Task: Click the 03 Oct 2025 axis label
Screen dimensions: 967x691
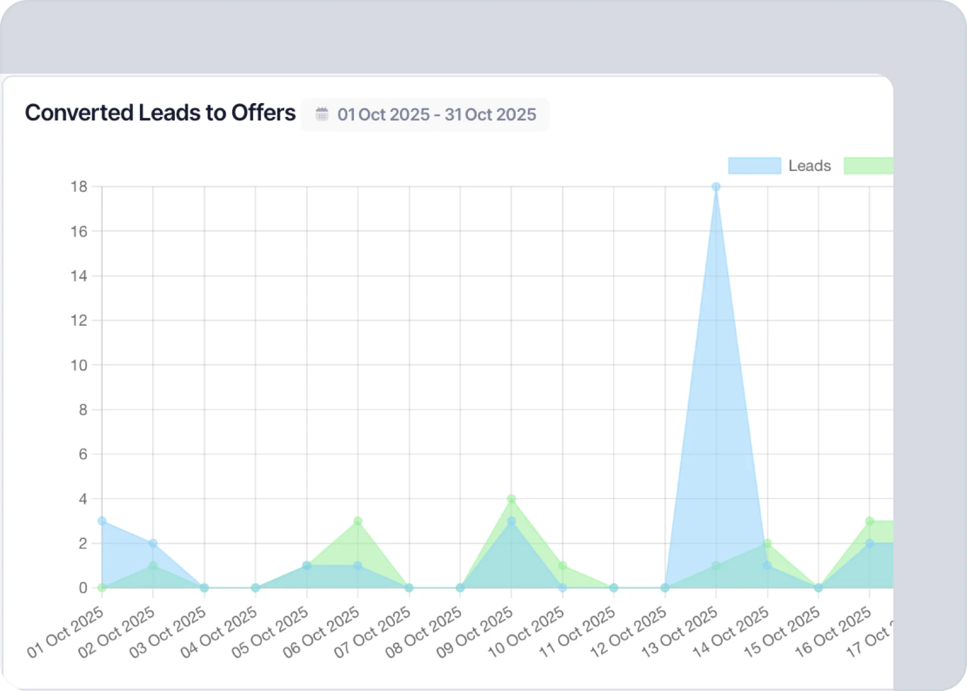Action: (x=167, y=632)
